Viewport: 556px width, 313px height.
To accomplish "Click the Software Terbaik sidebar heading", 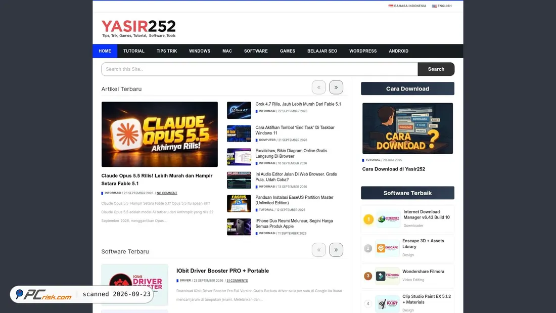I will (407, 193).
